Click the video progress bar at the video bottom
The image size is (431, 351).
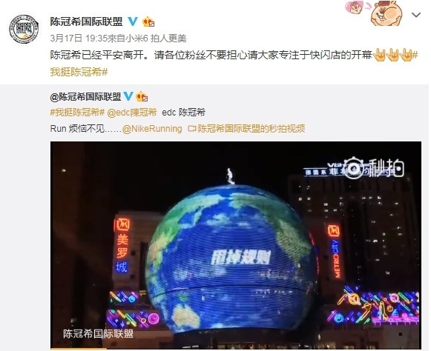coord(236,349)
